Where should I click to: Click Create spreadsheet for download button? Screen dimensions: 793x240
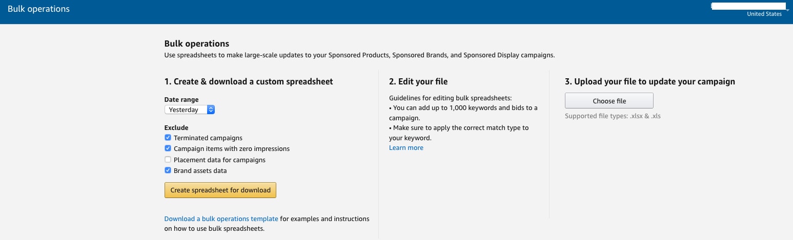(220, 190)
